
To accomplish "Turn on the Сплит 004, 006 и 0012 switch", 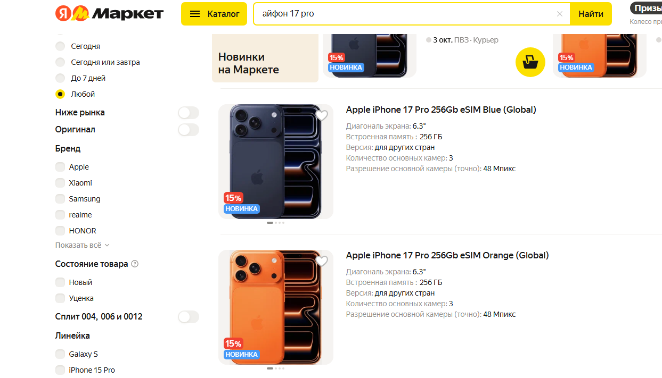I will pos(188,317).
